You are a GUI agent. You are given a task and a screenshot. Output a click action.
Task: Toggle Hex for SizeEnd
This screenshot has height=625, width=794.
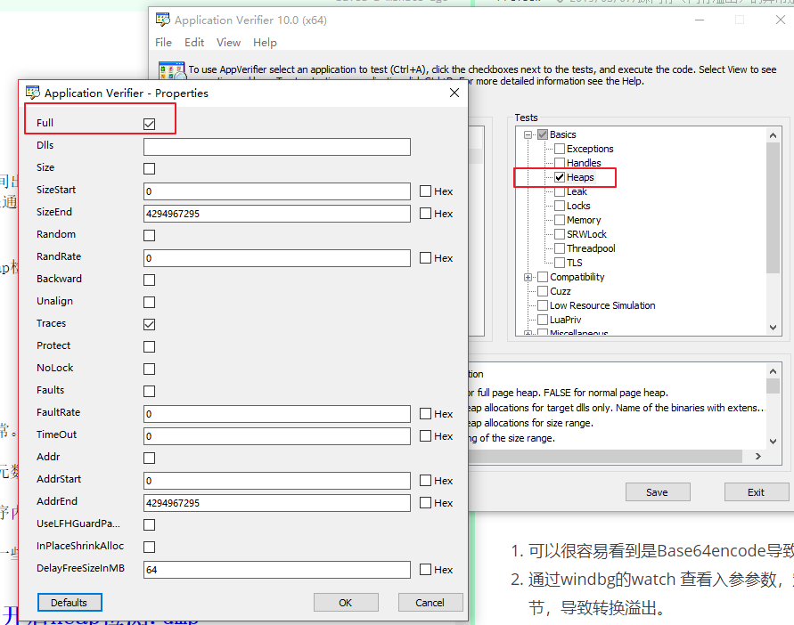425,213
